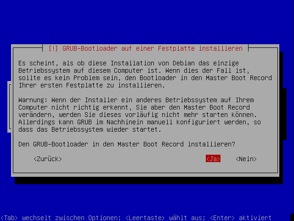Click the question line about Master Boot Record

click(x=127, y=144)
